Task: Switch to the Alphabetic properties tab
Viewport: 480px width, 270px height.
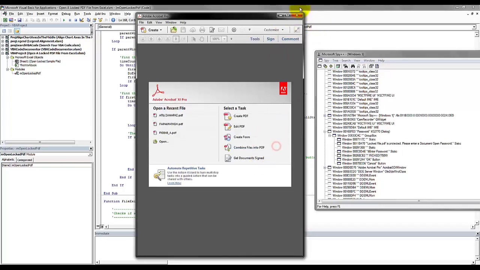Action: pos(8,160)
